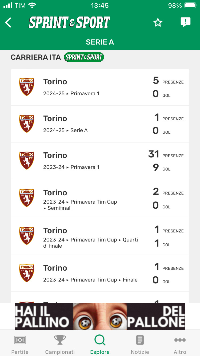Tap the SERIE A header title
The height and width of the screenshot is (356, 200).
point(100,42)
